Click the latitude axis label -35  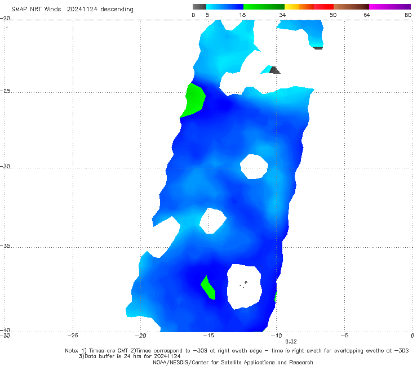5,246
